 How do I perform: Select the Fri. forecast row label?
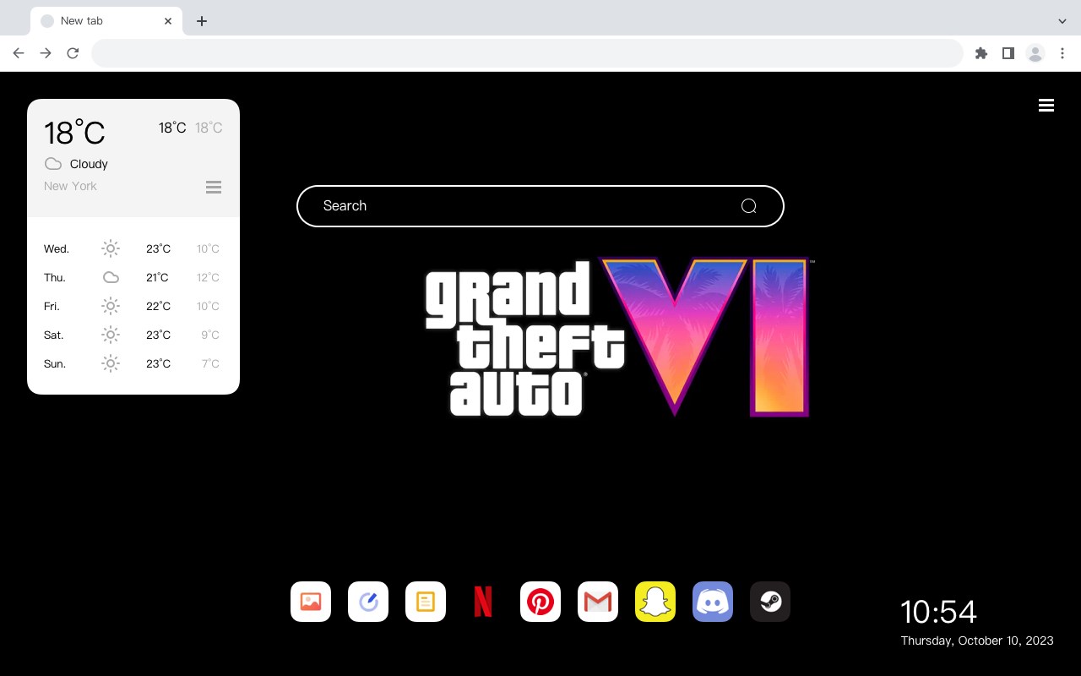52,306
